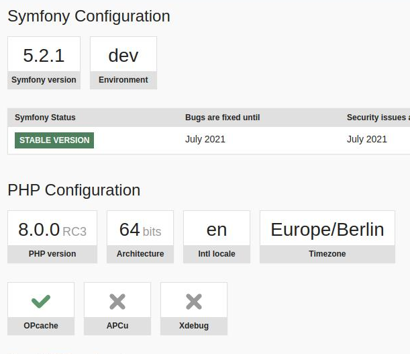This screenshot has height=354, width=410.
Task: Click the APCu grey cross icon
Action: tap(117, 302)
